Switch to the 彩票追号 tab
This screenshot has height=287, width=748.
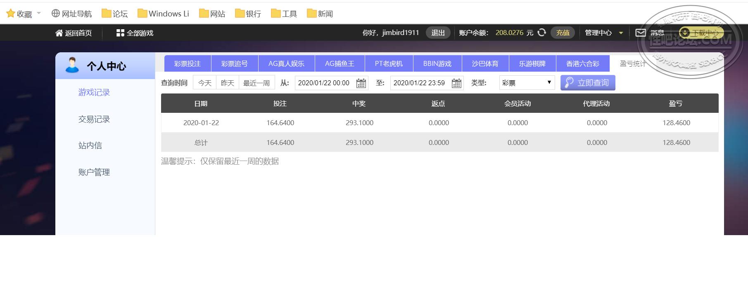235,63
